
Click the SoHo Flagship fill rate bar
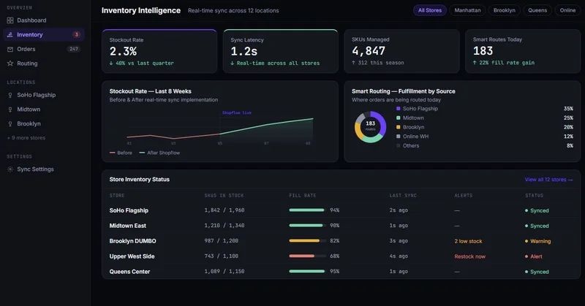point(307,210)
